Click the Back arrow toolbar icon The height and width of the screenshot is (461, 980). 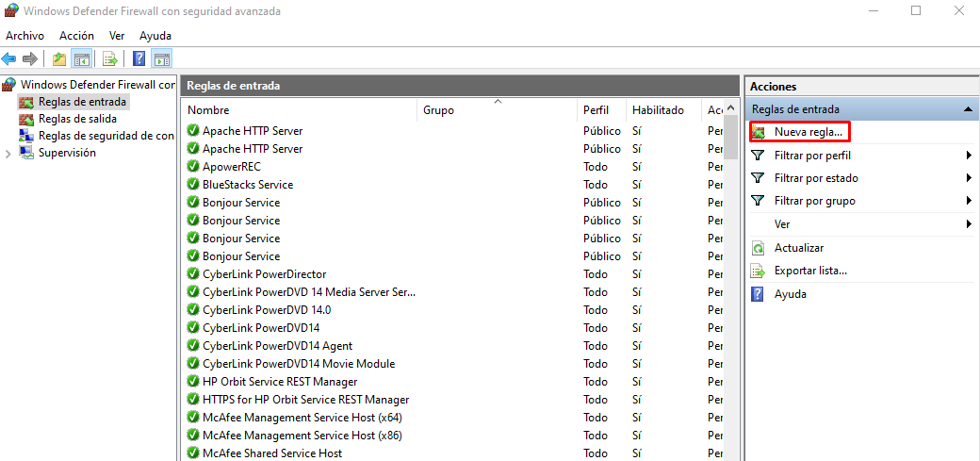(x=8, y=59)
